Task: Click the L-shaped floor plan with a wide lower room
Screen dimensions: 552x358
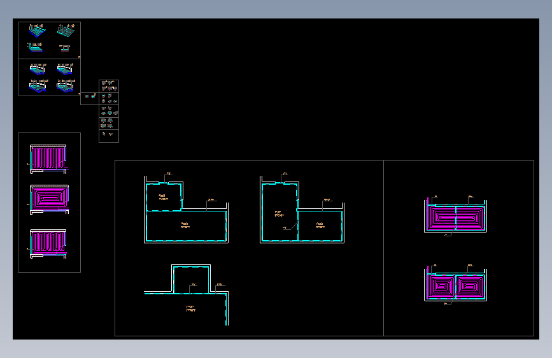Action: click(x=186, y=208)
